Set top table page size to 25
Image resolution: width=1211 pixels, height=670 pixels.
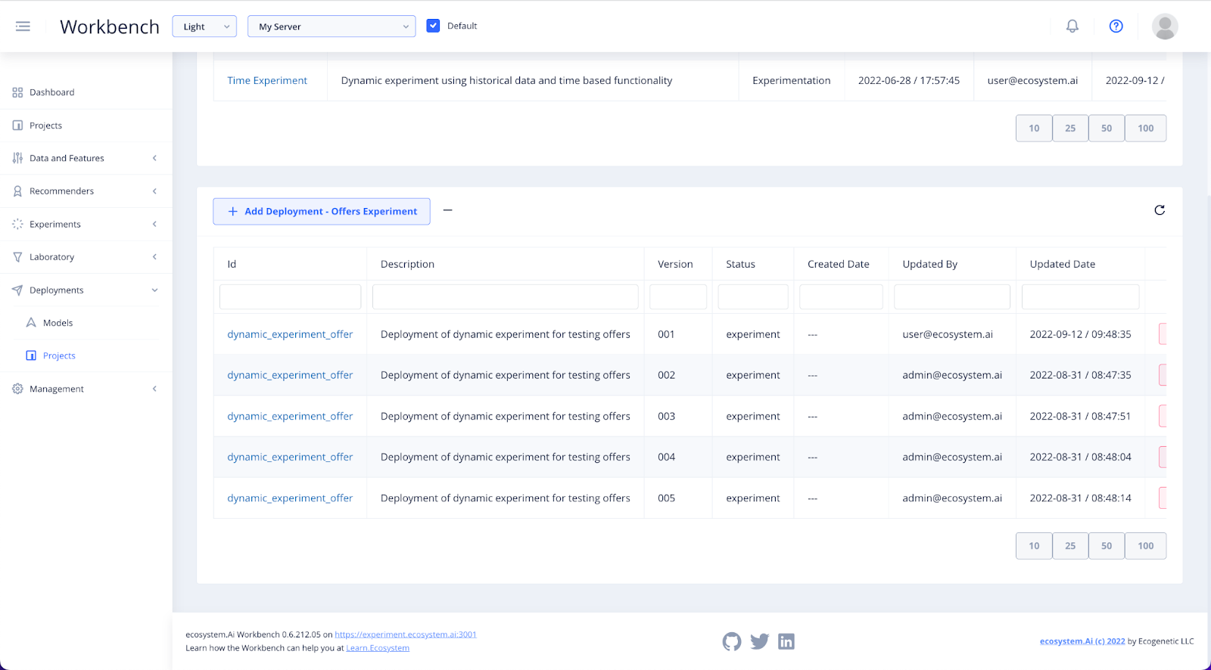(1070, 129)
